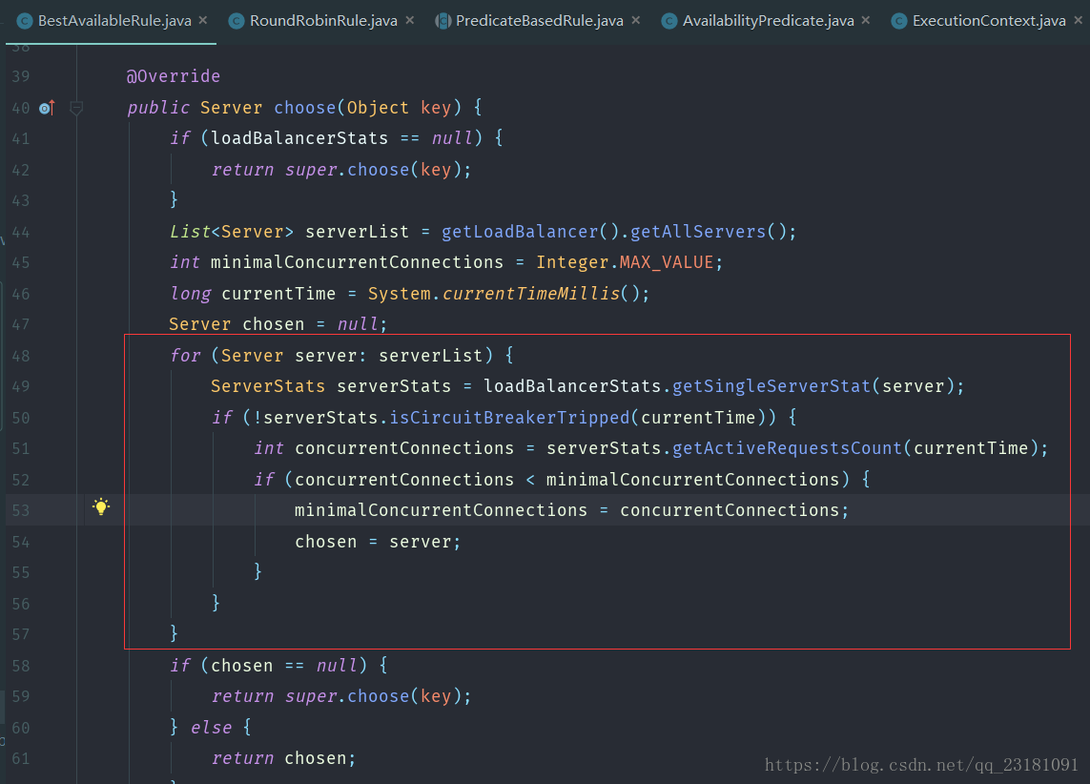1090x784 pixels.
Task: Click 'chosen = server;' statement on line 54
Action: click(x=378, y=542)
